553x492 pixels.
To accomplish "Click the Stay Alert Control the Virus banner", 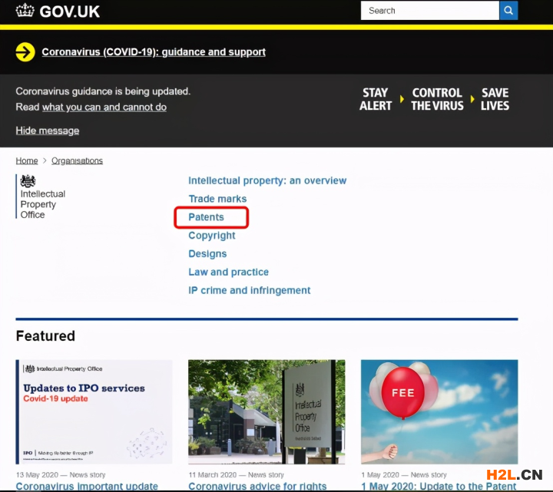I will click(x=435, y=99).
